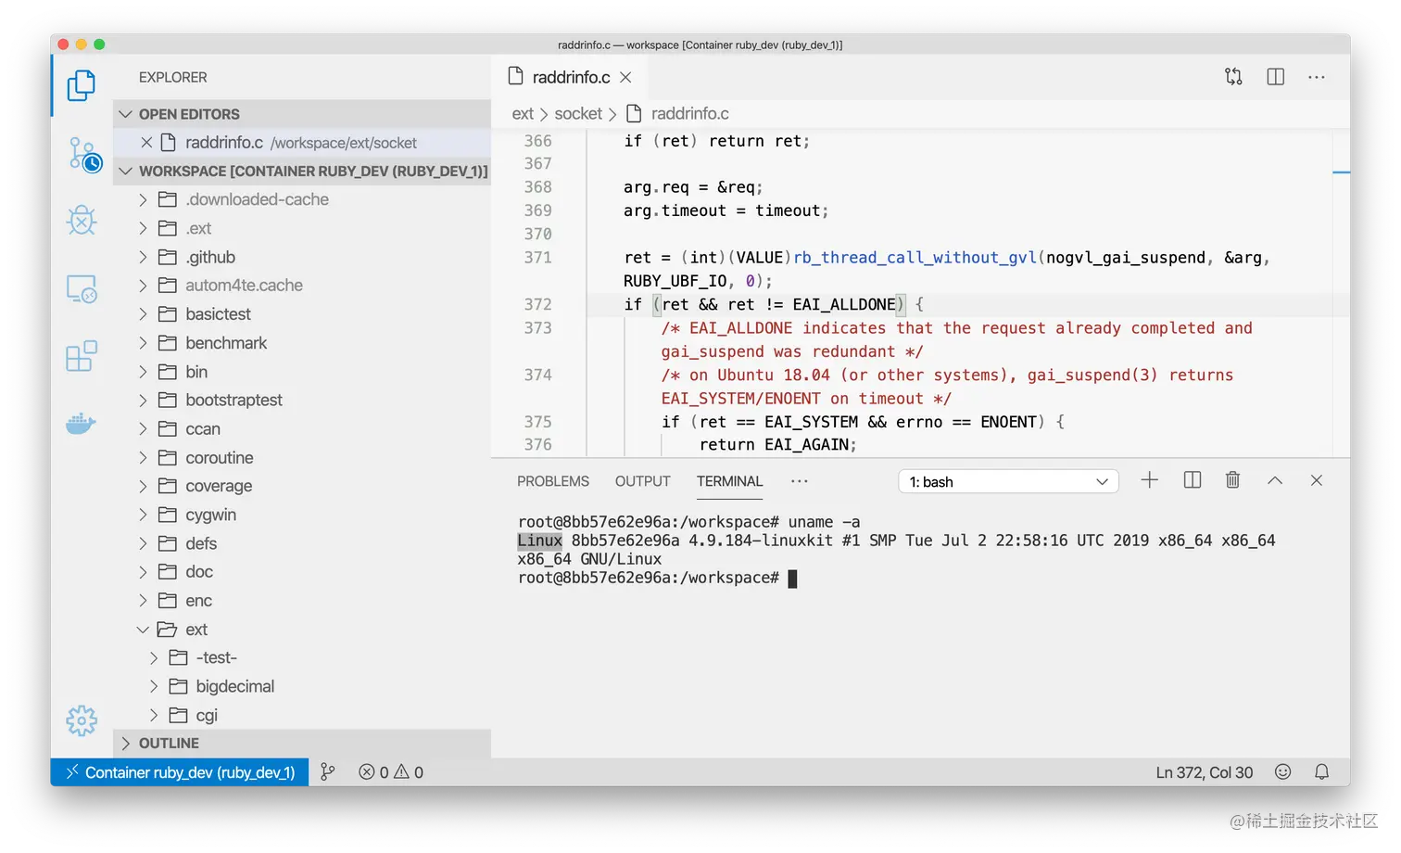Close the raddrinfo.c editor tab

(x=626, y=78)
